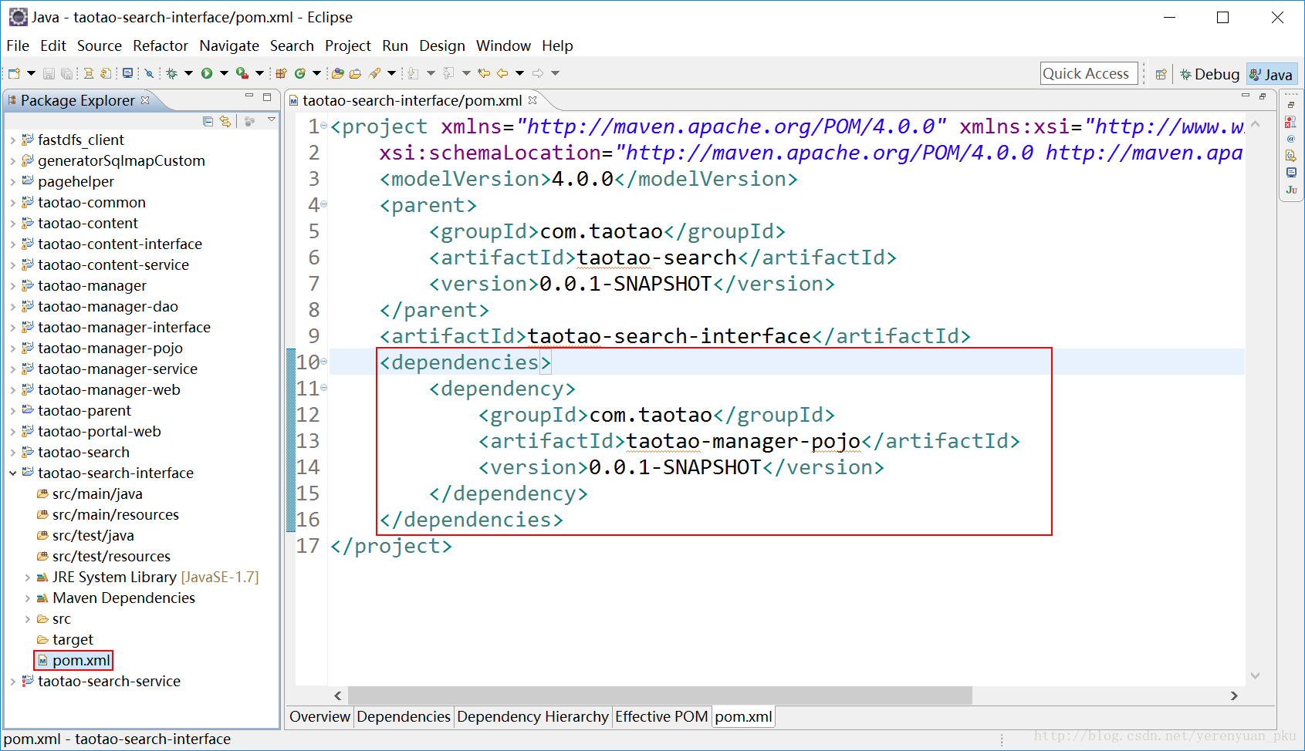Open the JUnit view from right trim

[1291, 190]
